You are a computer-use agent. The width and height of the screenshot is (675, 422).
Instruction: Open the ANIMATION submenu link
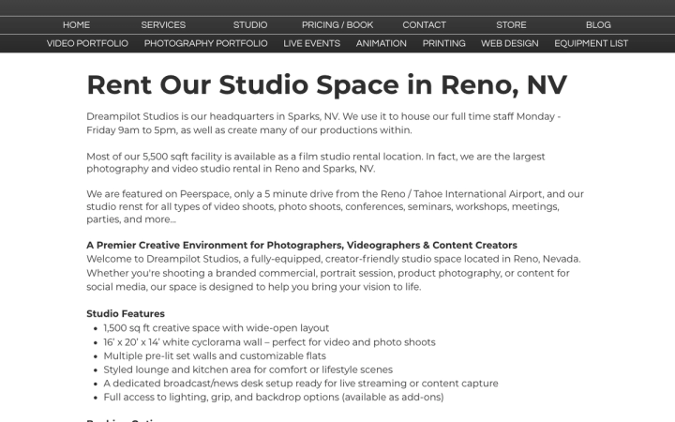381,43
